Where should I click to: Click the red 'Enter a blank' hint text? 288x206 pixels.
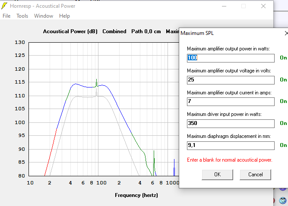230,160
